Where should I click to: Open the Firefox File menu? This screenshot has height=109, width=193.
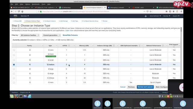pos(12,4)
